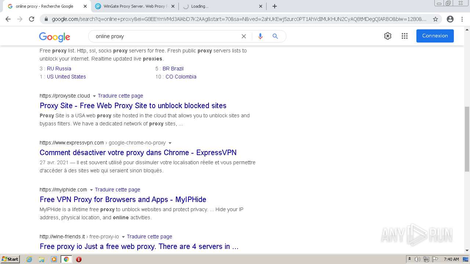Click the Google logo
Image resolution: width=470 pixels, height=264 pixels.
pos(54,37)
